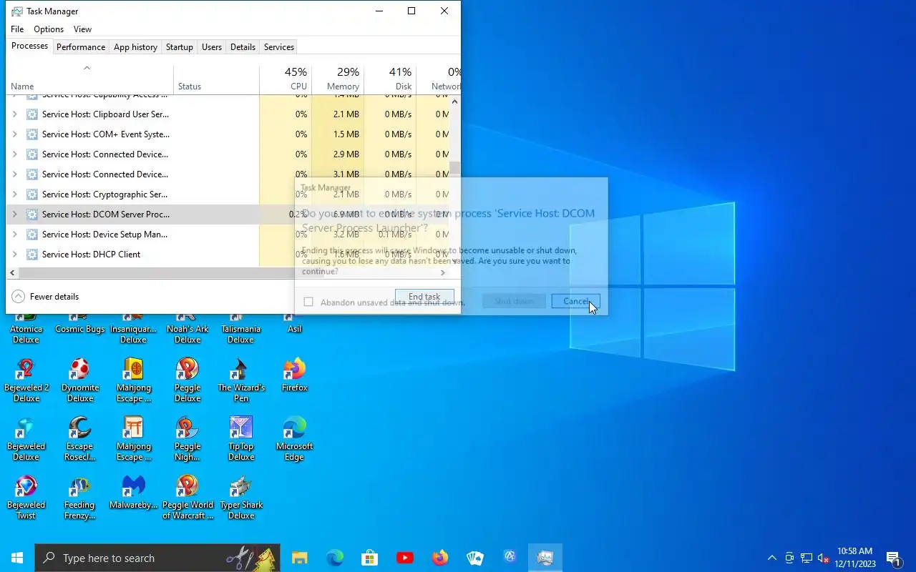Select the Firefox desktop shortcut
916x572 pixels.
pos(294,375)
